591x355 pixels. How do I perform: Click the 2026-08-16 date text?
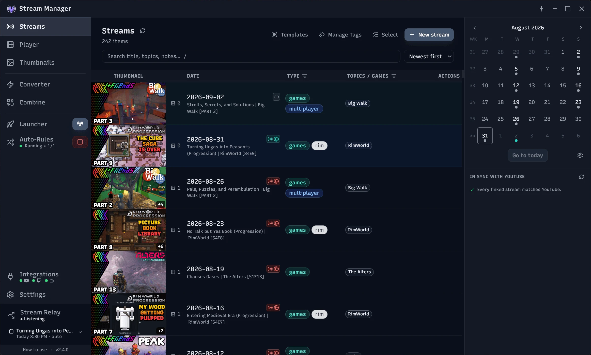[205, 308]
